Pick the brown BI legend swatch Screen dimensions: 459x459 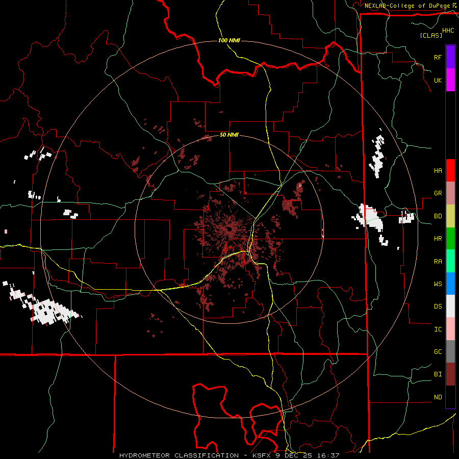click(x=450, y=374)
